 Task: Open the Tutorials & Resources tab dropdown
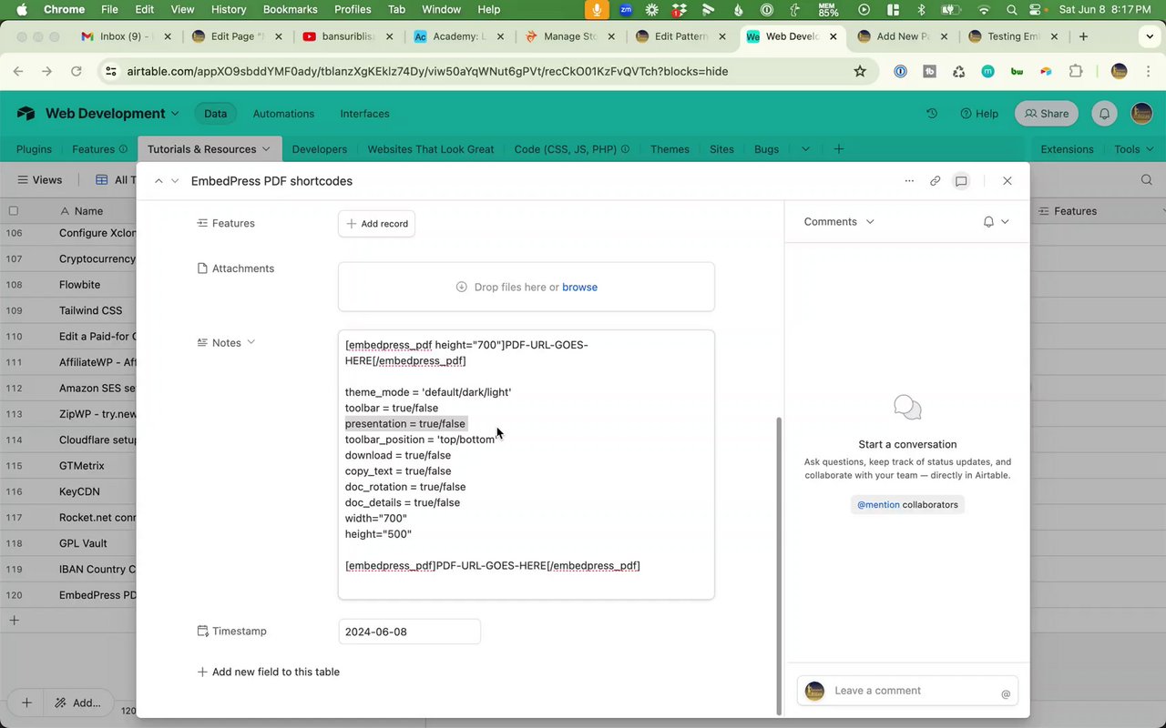(x=266, y=149)
